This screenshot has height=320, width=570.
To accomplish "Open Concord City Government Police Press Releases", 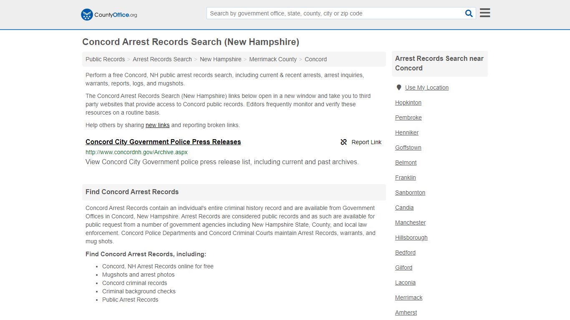I will 163,142.
